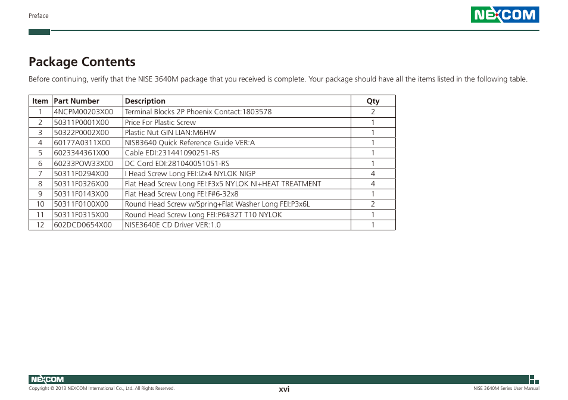
Task: Click item number 10 in the table
Action: point(40,204)
